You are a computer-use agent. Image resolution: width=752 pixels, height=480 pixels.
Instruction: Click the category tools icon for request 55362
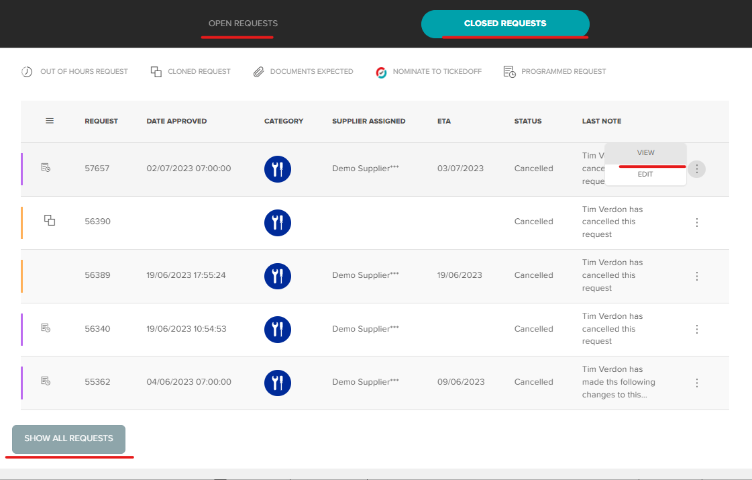pyautogui.click(x=278, y=383)
